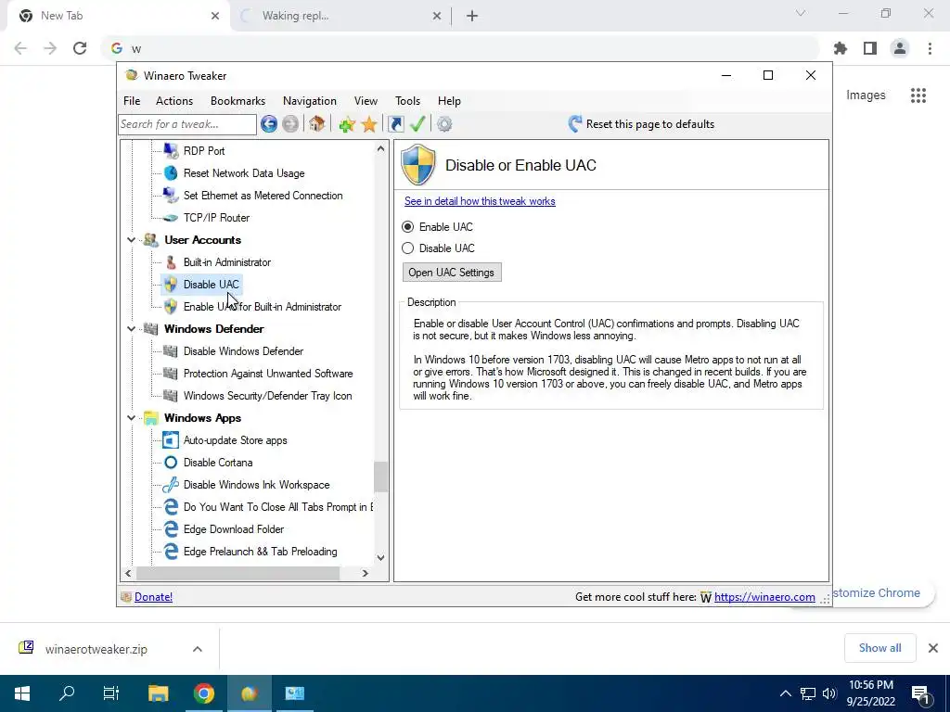Click the Back navigation arrow in Winaero toolbar
Screen dimensions: 950x712
[268, 124]
